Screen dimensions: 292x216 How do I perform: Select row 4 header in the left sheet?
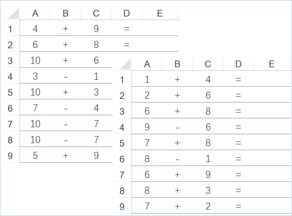pos(10,76)
